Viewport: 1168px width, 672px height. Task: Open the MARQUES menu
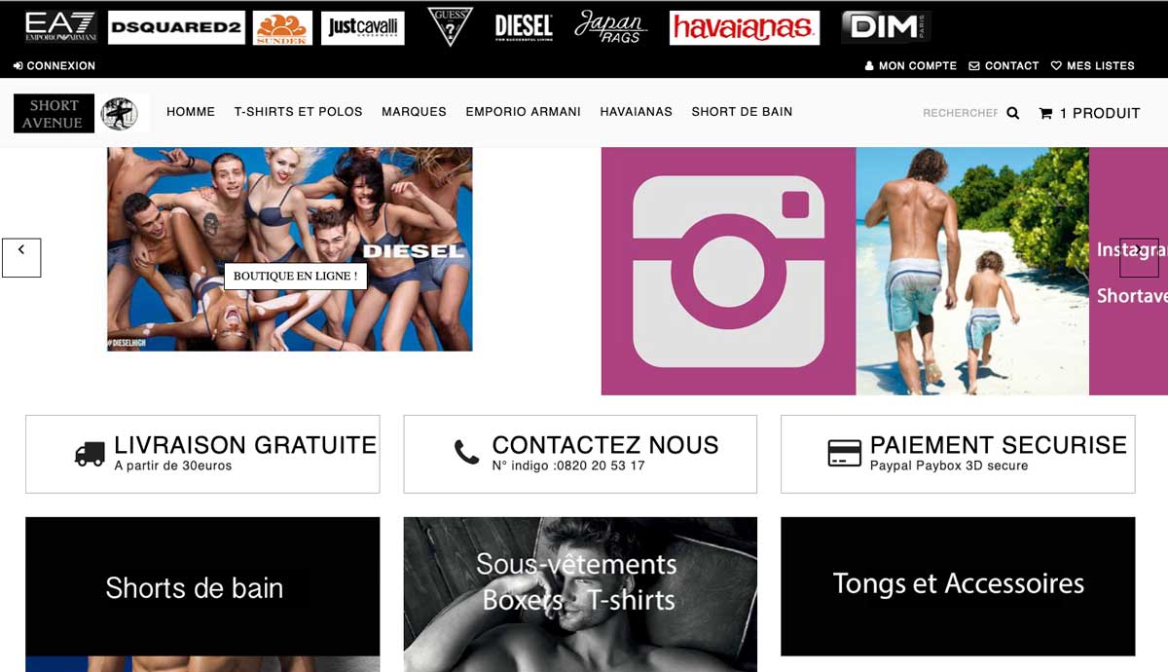(x=414, y=112)
